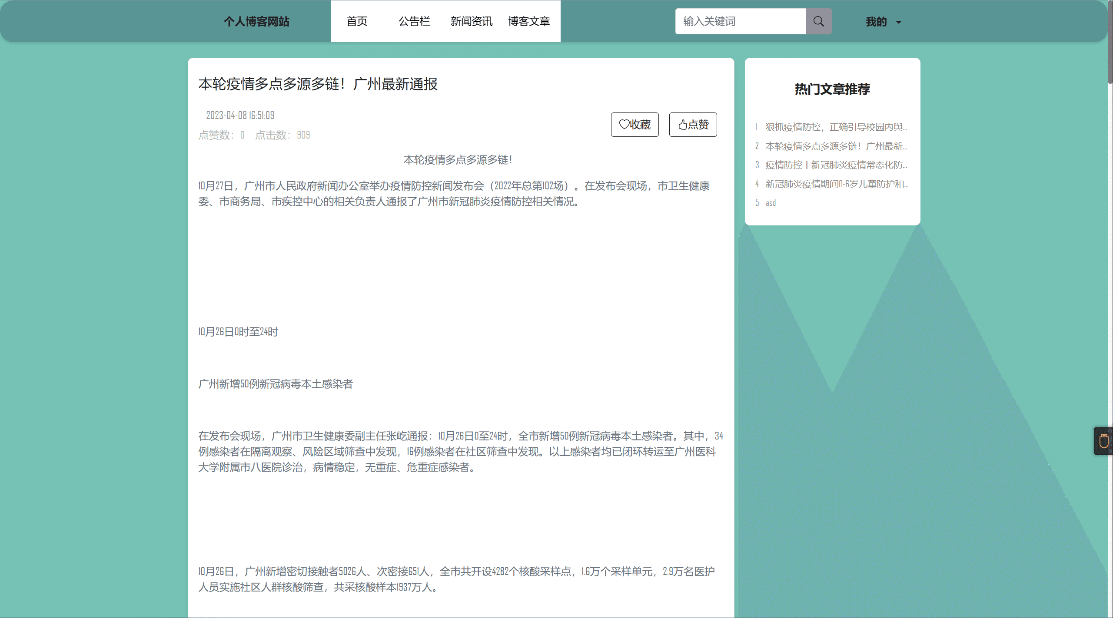1113x618 pixels.
Task: Expand the 我的 dropdown arrow
Action: 899,22
